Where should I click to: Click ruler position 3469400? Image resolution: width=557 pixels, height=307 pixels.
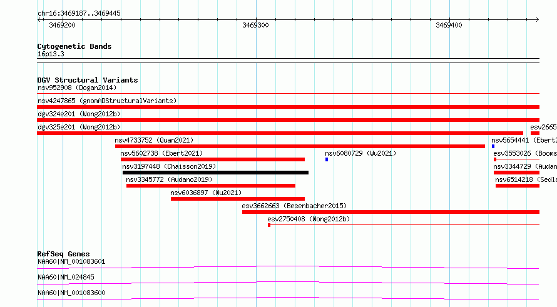click(449, 25)
